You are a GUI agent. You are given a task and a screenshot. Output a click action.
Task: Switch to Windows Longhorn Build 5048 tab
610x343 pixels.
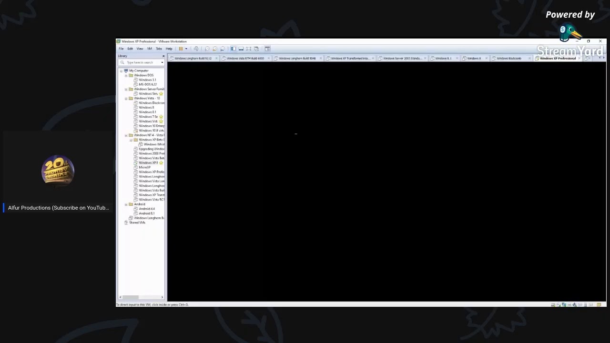point(297,58)
